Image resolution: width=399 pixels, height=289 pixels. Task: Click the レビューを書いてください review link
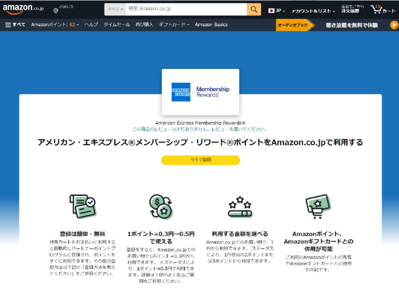click(233, 129)
